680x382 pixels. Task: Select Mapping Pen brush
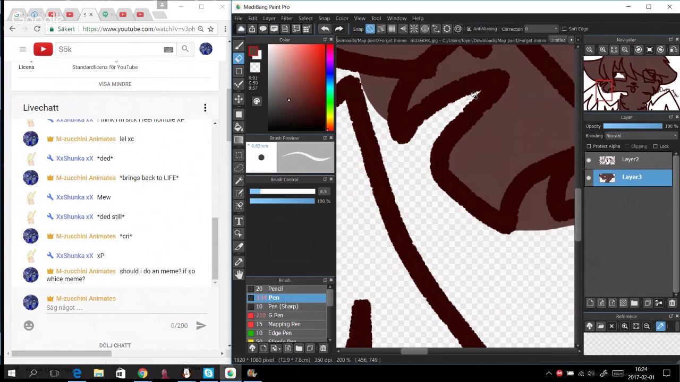(x=287, y=324)
